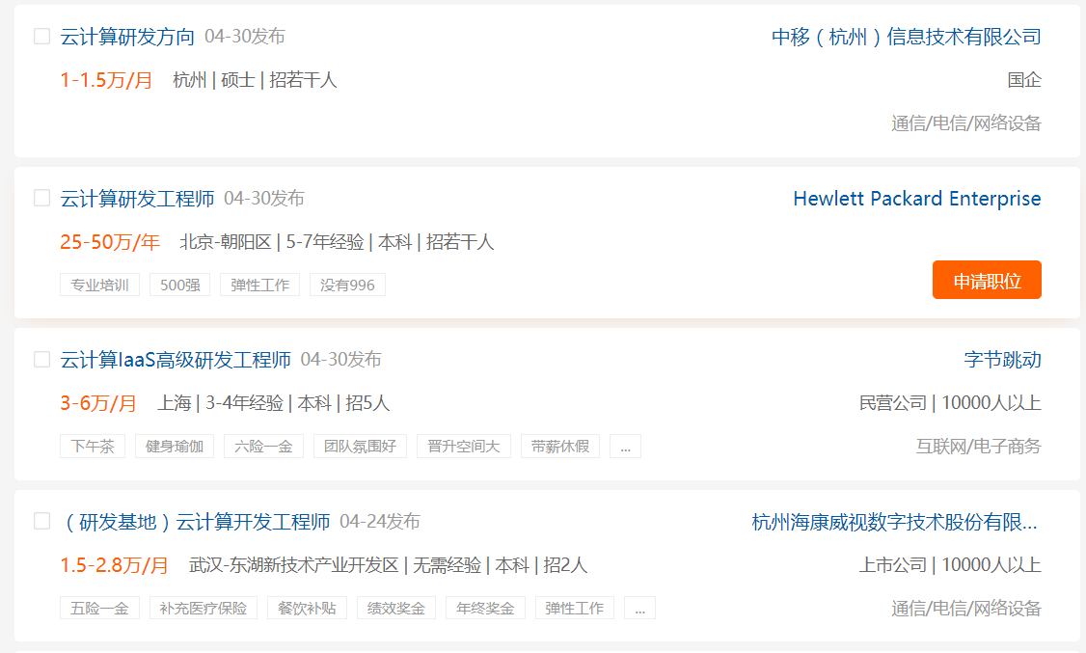Select the 云计算研发工程师 job checkbox
1086x653 pixels.
click(41, 198)
